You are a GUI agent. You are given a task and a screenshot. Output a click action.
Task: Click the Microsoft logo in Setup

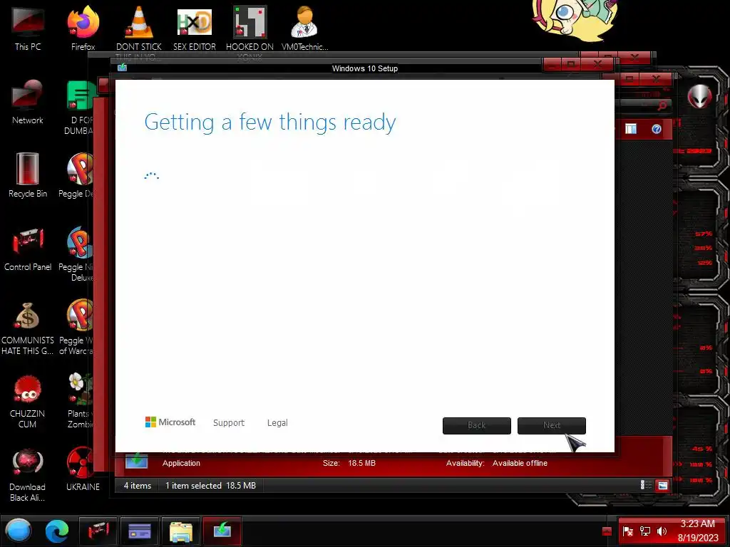coord(170,422)
